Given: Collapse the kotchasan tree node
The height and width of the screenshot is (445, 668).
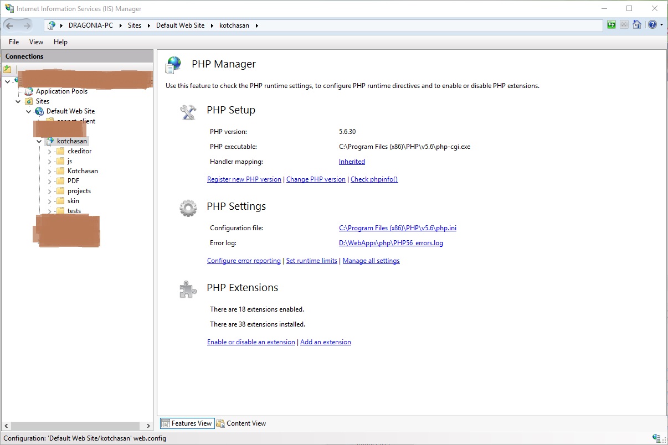Looking at the screenshot, I should click(x=39, y=141).
